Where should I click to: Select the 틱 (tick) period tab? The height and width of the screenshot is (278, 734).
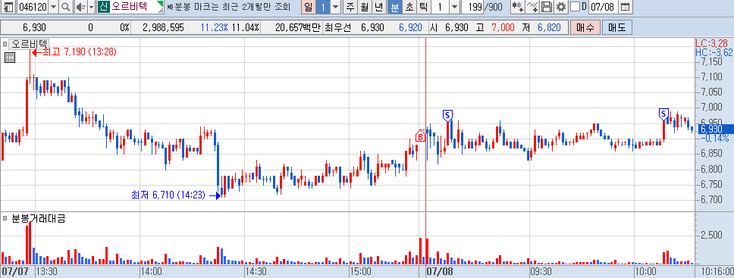[423, 7]
